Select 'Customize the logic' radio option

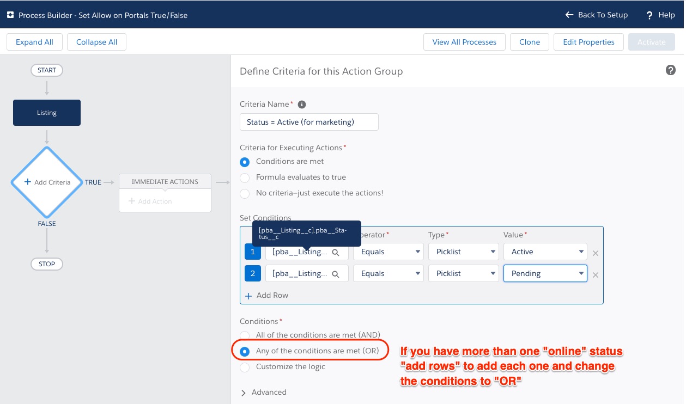(245, 367)
